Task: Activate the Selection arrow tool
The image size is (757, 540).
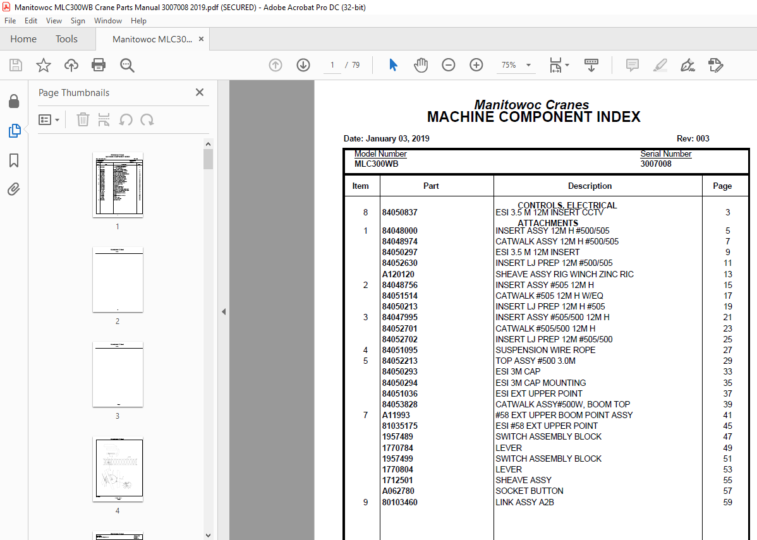Action: click(394, 64)
